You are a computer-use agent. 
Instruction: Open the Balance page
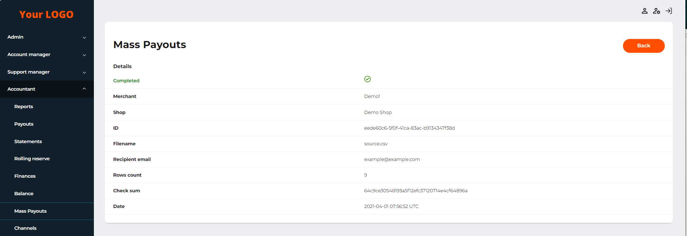[24, 194]
